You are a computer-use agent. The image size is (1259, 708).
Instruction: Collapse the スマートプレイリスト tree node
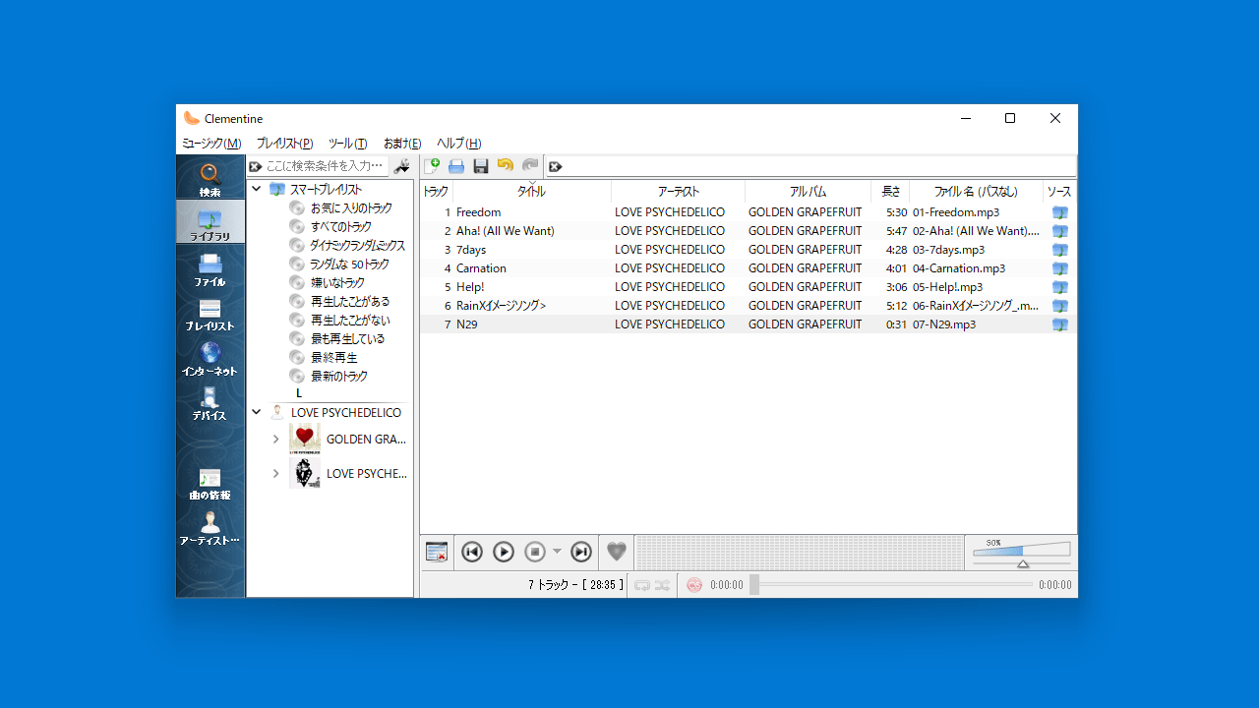pyautogui.click(x=257, y=189)
